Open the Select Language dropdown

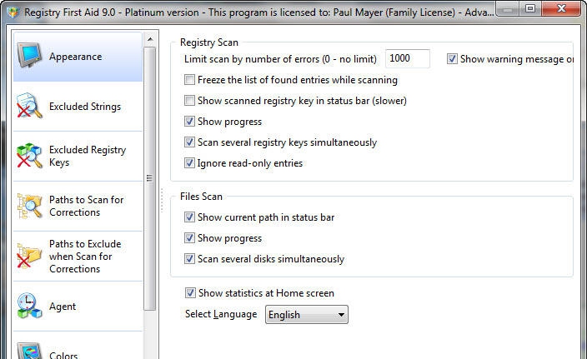(307, 315)
